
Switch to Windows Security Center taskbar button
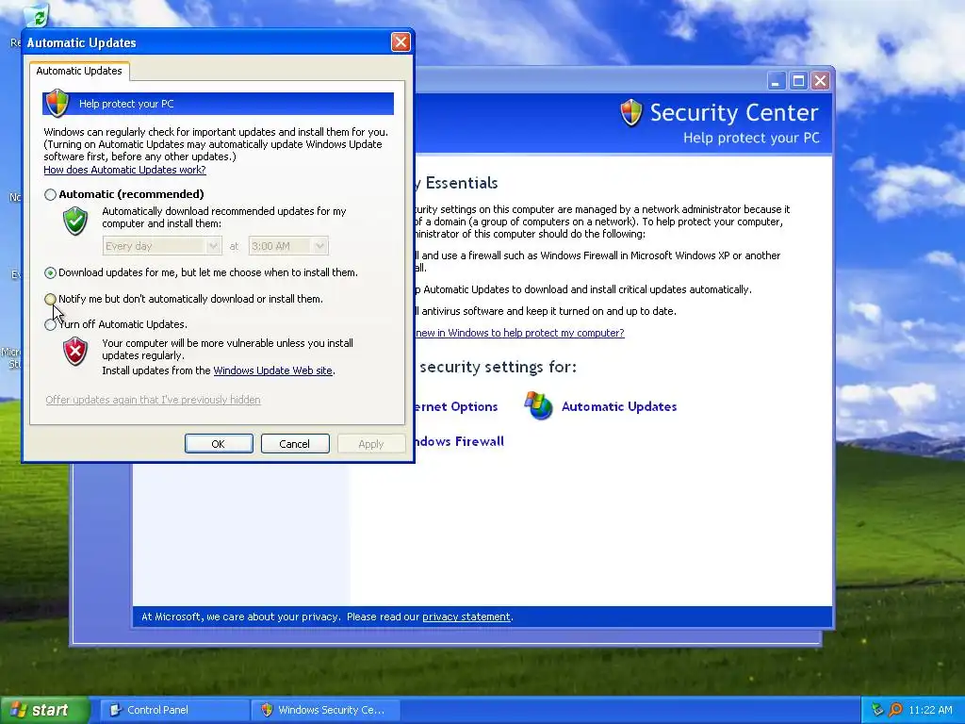tap(326, 710)
